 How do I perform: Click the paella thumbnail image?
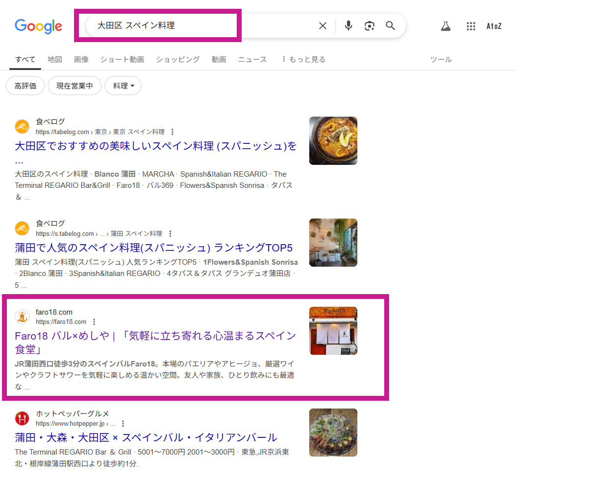[x=333, y=141]
